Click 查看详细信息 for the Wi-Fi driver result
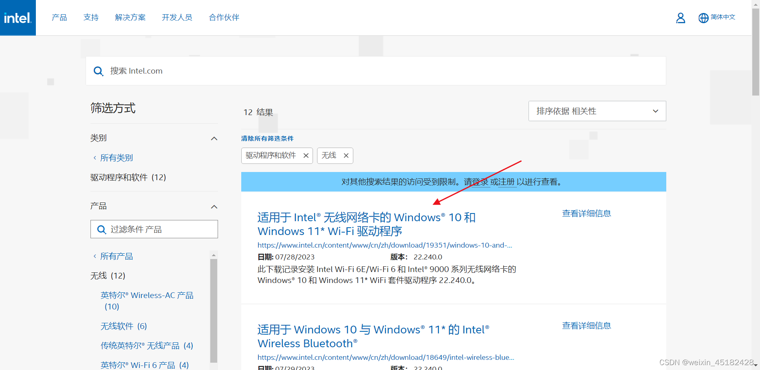Viewport: 760px width, 370px height. coord(586,213)
